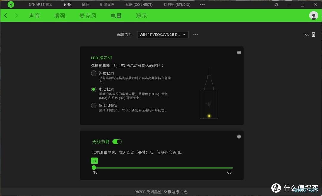The width and height of the screenshot is (322, 196).
Task: Open the 麦克风 sub-tab
Action: [x=88, y=15]
